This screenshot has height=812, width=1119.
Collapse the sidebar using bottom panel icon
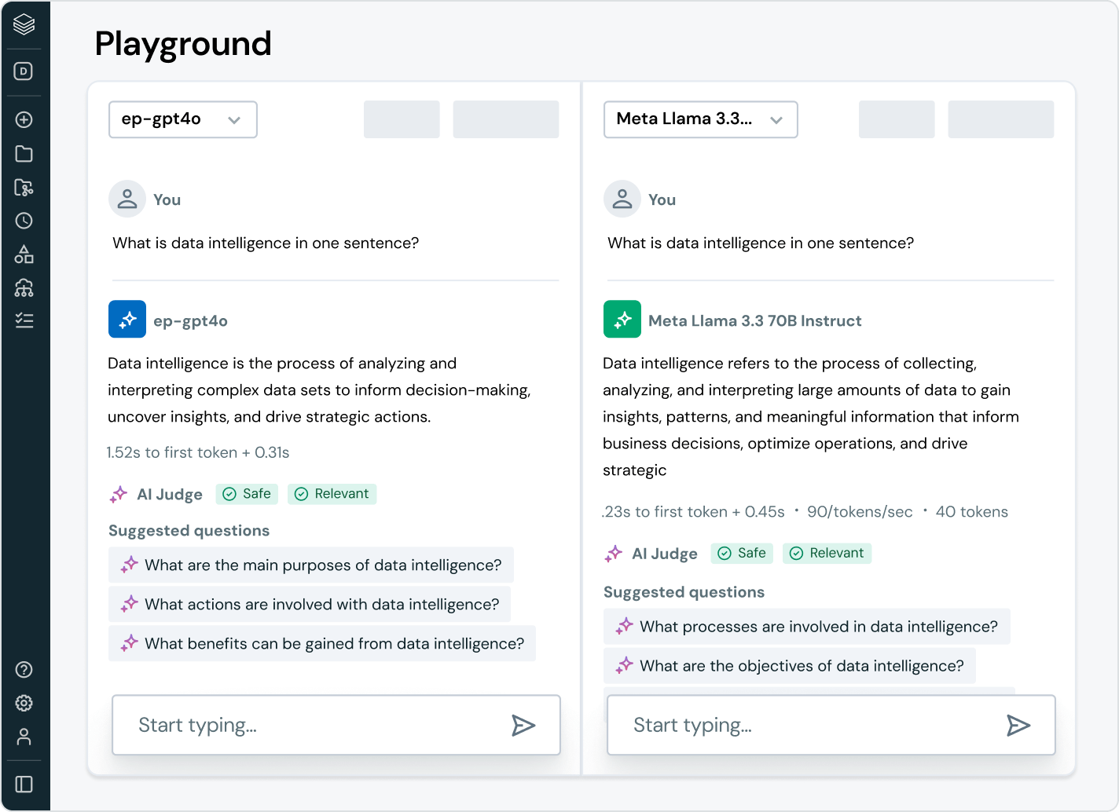24,785
